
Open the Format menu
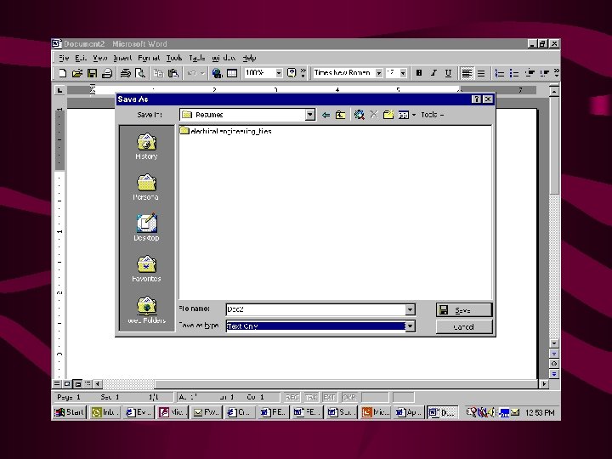[149, 58]
